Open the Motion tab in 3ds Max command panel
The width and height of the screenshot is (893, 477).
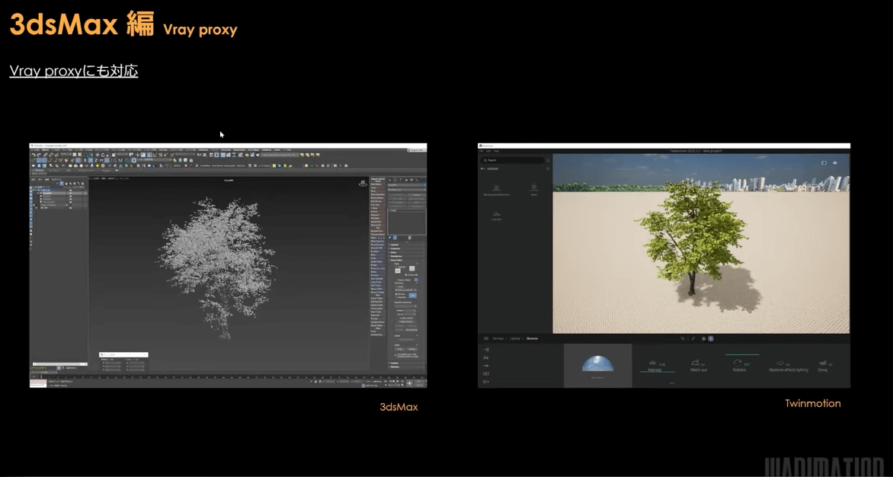(x=408, y=181)
